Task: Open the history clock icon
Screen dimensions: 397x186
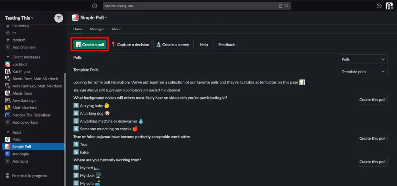Action: pyautogui.click(x=94, y=6)
